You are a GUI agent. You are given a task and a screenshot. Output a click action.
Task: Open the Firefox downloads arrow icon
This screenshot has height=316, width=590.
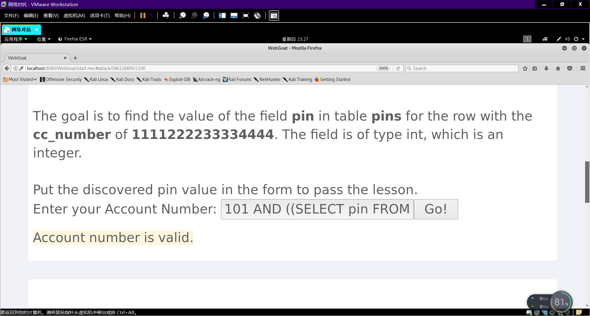pos(546,68)
